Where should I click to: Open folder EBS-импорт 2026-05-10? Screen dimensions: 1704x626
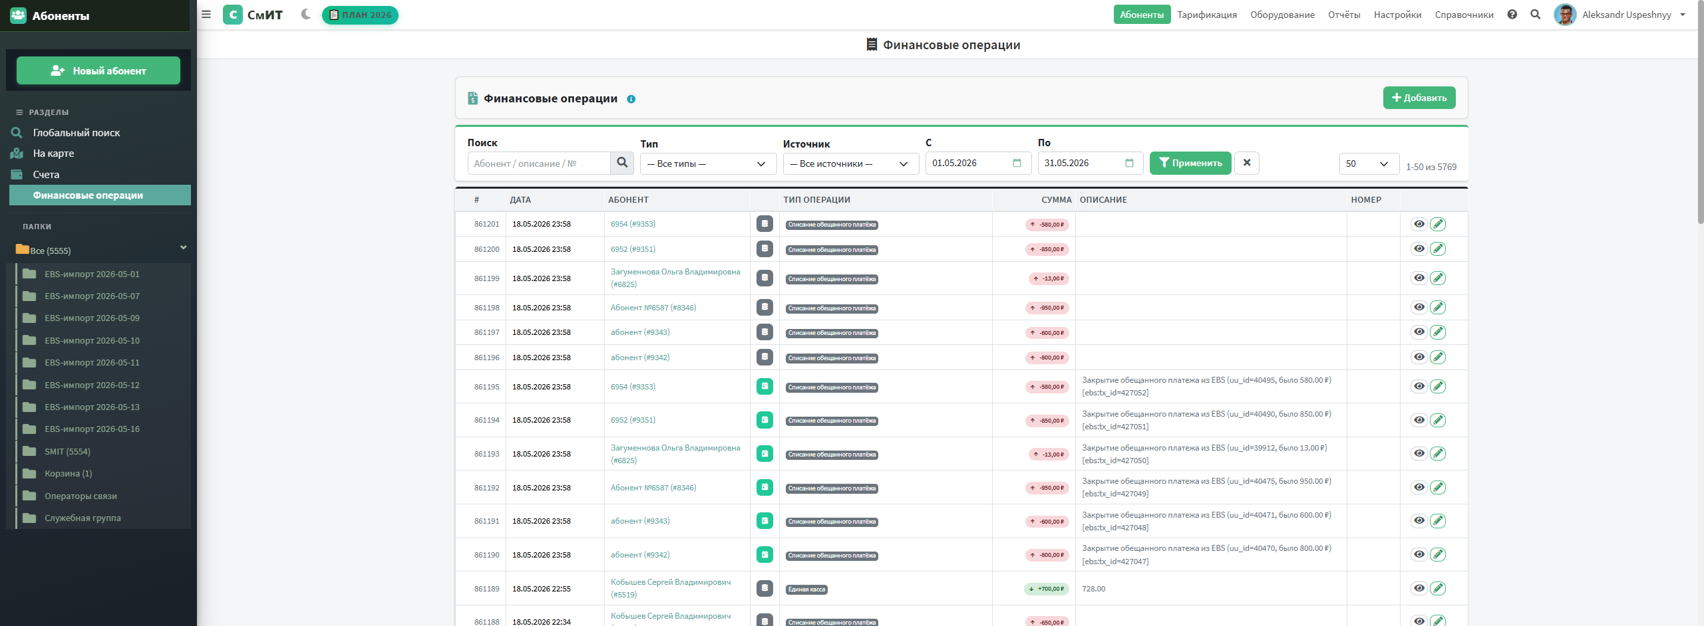[92, 340]
